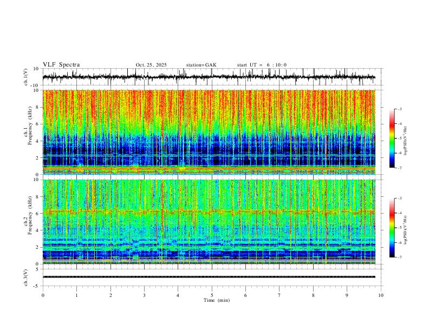
Task: Click the log(PSD) label beside ch.1 colorbar
Action: coord(405,141)
